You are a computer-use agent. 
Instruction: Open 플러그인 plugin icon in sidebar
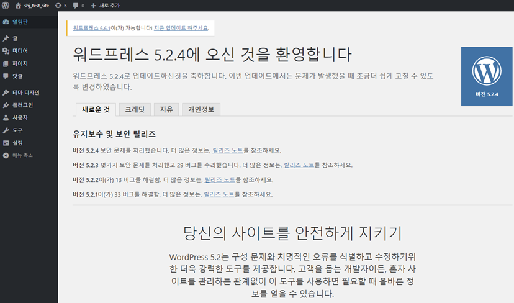6,105
